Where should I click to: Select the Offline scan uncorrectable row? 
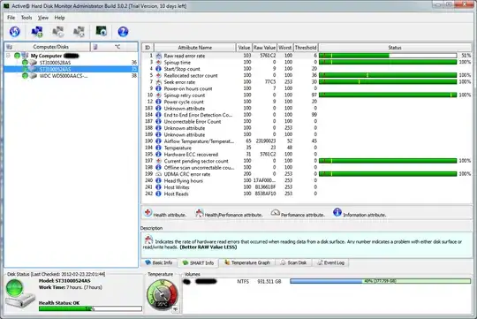click(307, 167)
